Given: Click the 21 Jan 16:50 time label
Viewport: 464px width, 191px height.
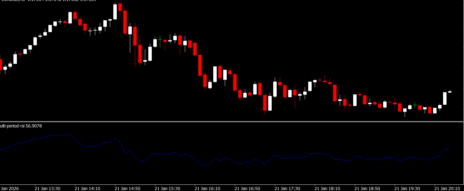Looking at the screenshot, I should [247, 189].
